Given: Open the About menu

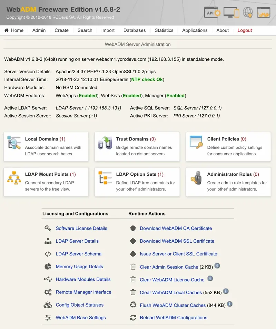Looking at the screenshot, I should (x=223, y=30).
